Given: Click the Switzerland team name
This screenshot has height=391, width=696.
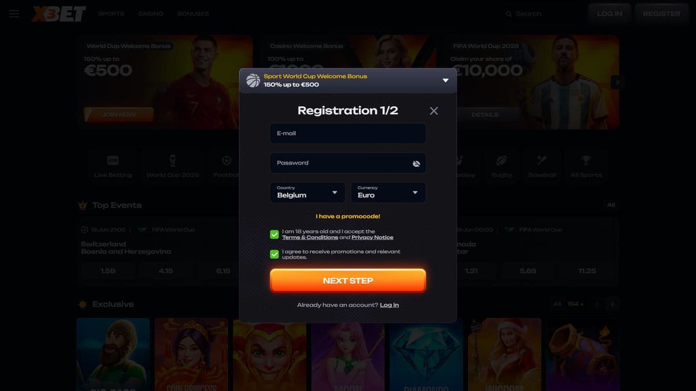Looking at the screenshot, I should coord(103,244).
